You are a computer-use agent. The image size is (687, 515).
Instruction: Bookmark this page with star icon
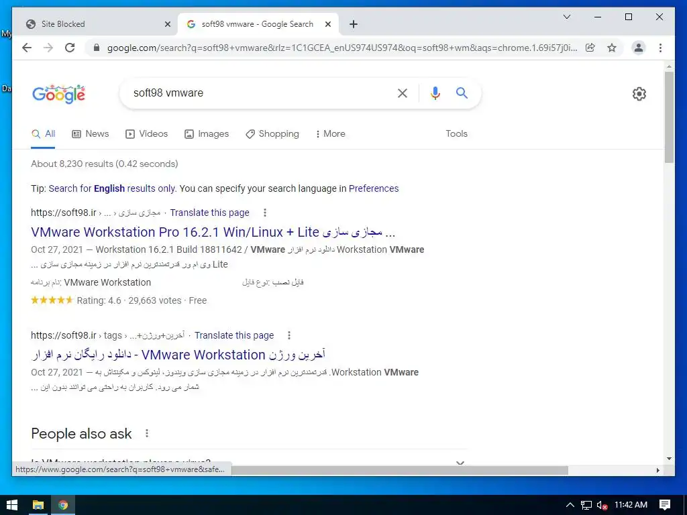[x=612, y=48]
